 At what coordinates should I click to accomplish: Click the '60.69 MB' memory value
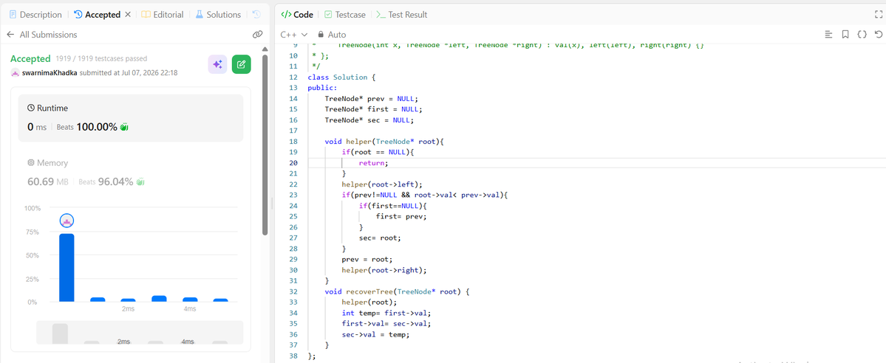click(x=49, y=181)
